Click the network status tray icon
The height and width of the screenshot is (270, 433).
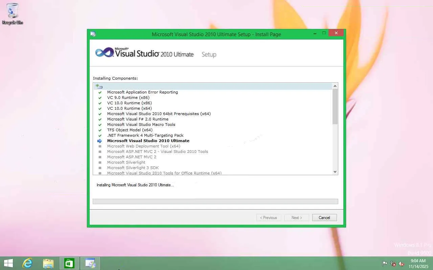pyautogui.click(x=393, y=264)
